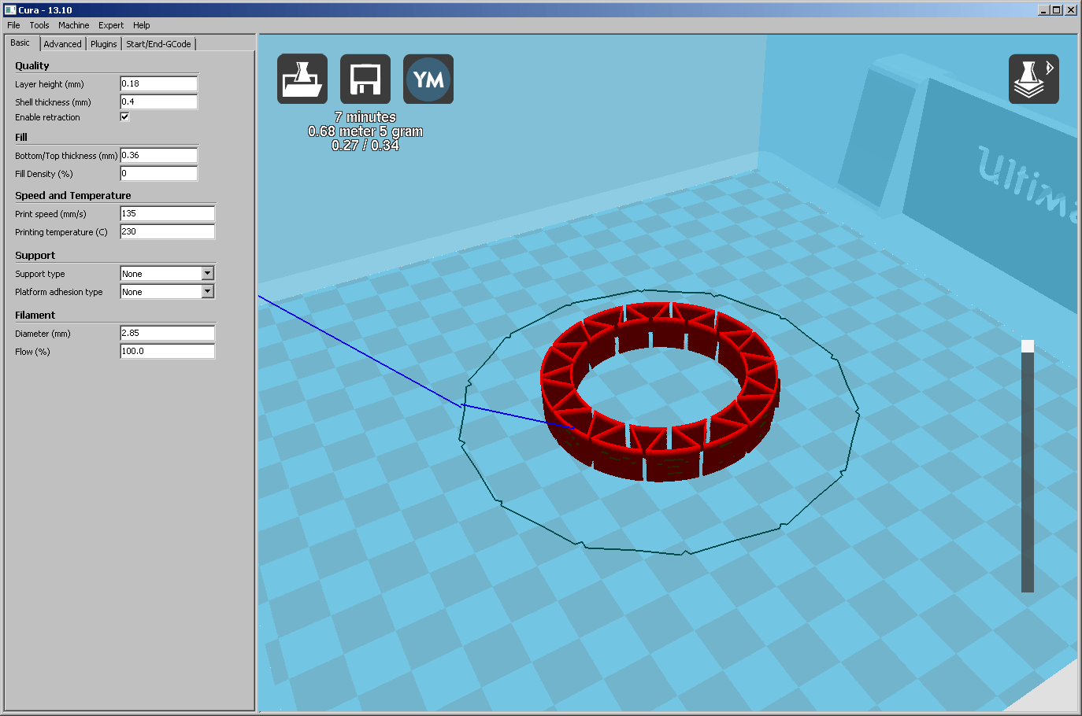The width and height of the screenshot is (1082, 716).
Task: Click the Fill Density input field
Action: coord(158,173)
